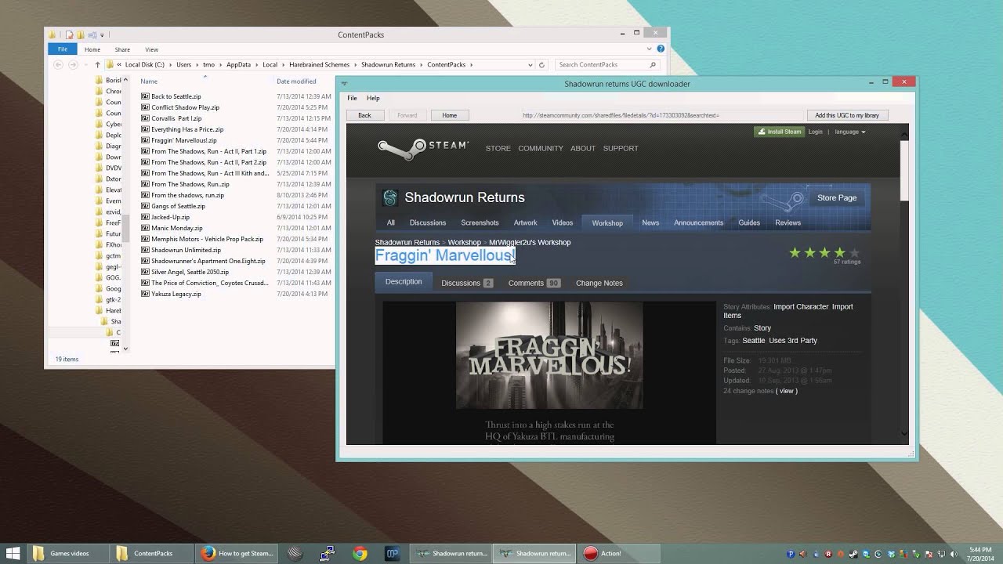
Task: Open the quick access toolbar customize dropdown
Action: point(102,34)
